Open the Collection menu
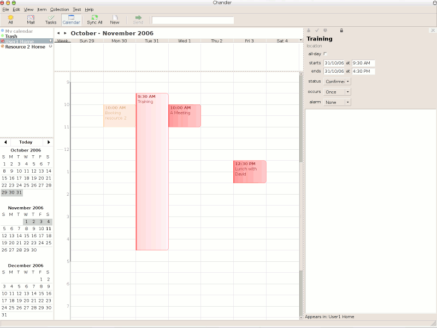The width and height of the screenshot is (437, 328). pos(60,9)
